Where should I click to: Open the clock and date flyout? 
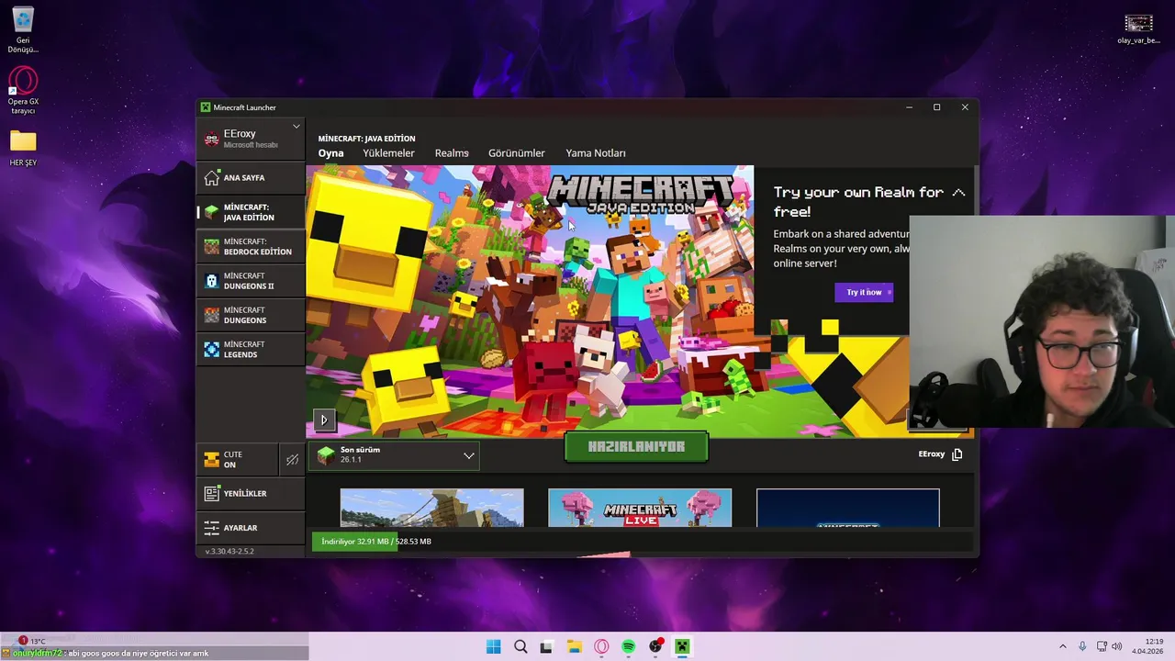[x=1148, y=646]
